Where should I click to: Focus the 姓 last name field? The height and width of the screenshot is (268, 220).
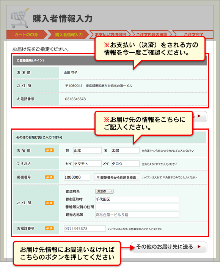point(87,150)
